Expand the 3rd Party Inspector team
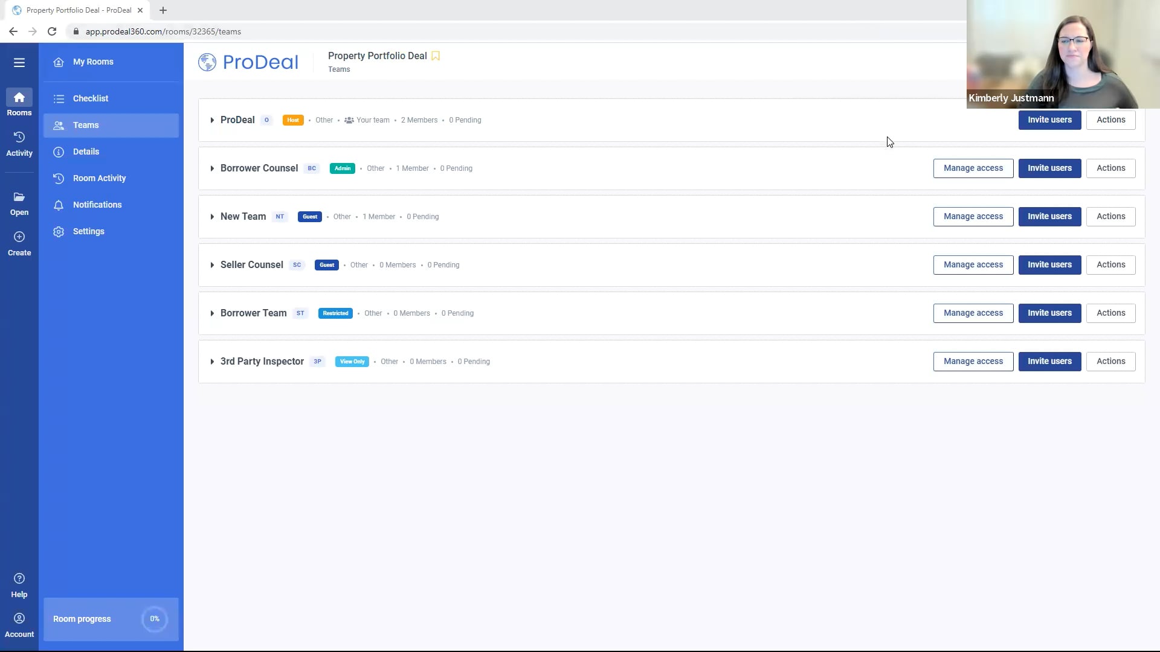1160x652 pixels. click(212, 362)
